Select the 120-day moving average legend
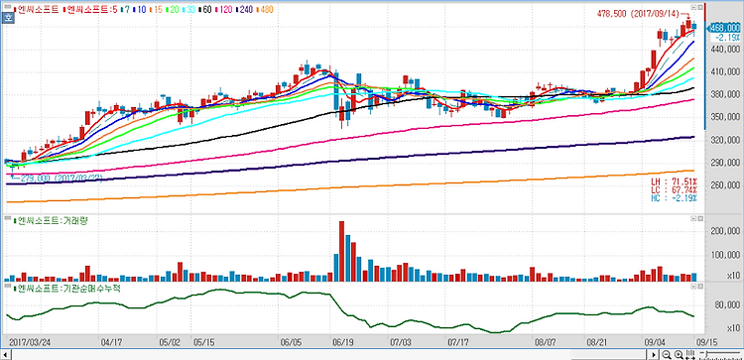This screenshot has width=744, height=360. (223, 9)
